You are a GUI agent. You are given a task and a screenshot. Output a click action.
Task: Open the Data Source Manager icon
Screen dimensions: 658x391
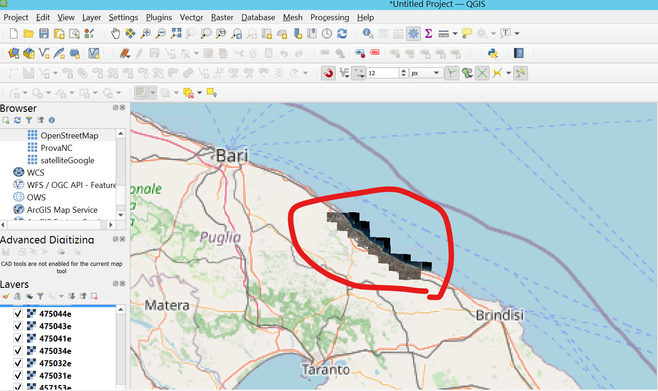(x=14, y=53)
